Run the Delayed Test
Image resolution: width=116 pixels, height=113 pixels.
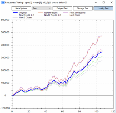(62, 8)
